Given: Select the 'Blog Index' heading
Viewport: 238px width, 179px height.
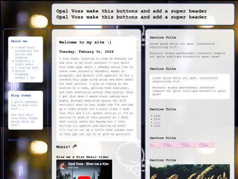Looking at the screenshot, I should (21, 95).
